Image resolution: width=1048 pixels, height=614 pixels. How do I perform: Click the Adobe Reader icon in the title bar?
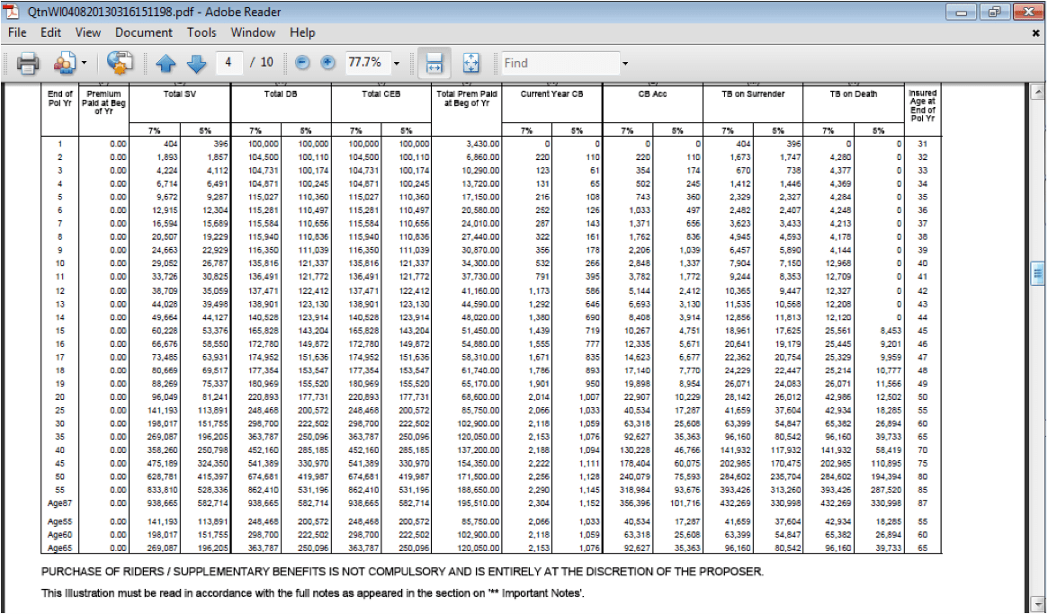[x=10, y=12]
